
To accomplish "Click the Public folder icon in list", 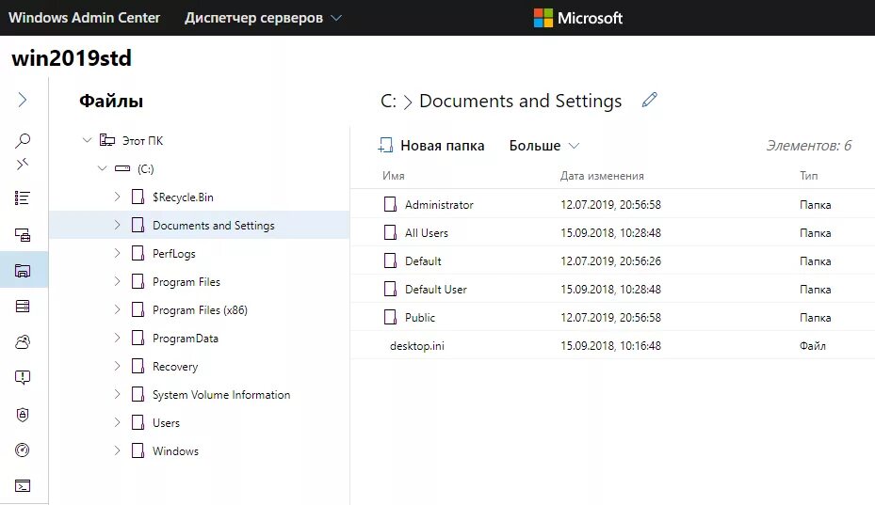I will click(390, 317).
